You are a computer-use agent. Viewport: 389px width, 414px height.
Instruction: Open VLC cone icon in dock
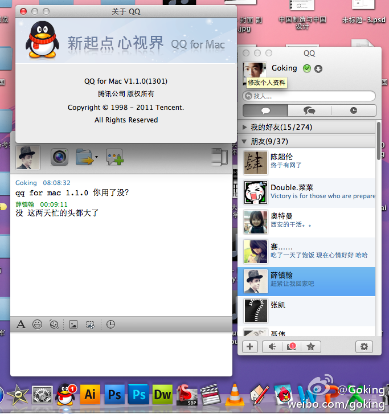point(235,395)
